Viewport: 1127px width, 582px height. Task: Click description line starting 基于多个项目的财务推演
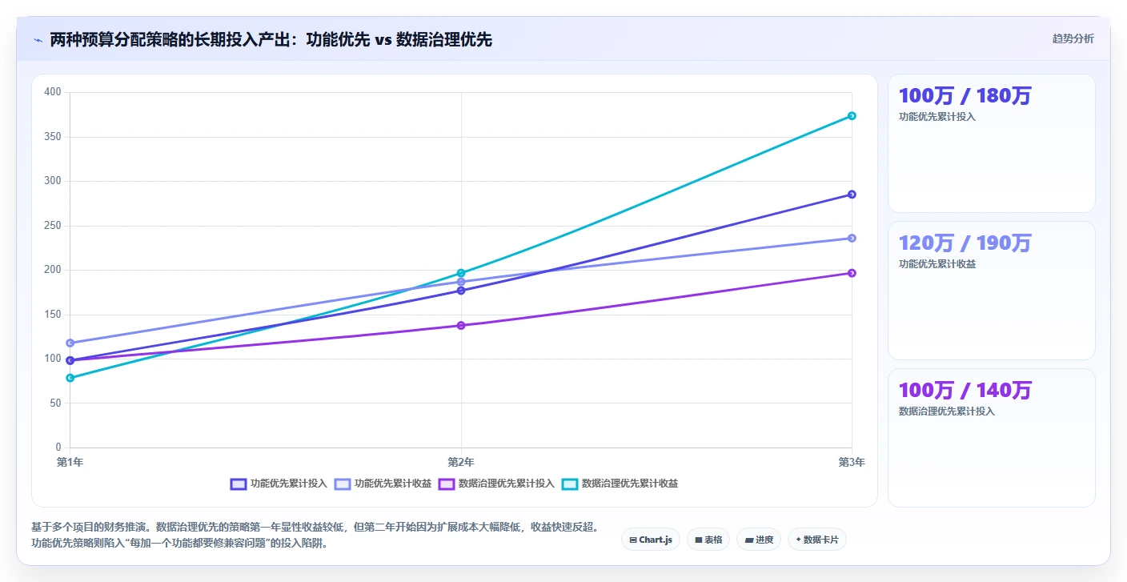pos(315,527)
